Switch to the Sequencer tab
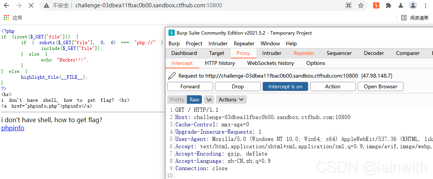The image size is (433, 179). coord(339,53)
